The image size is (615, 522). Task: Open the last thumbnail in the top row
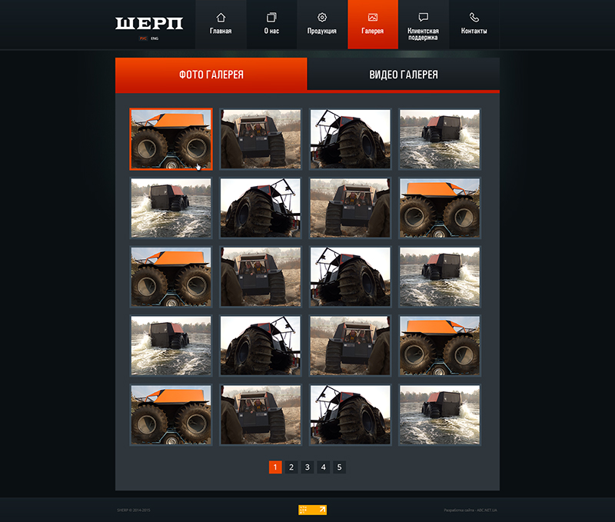440,138
